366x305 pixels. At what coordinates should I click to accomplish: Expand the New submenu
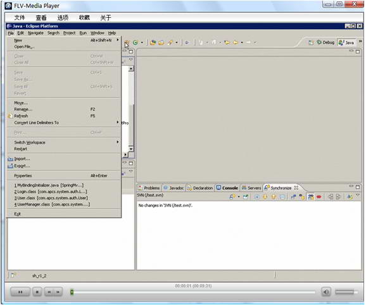pyautogui.click(x=63, y=40)
